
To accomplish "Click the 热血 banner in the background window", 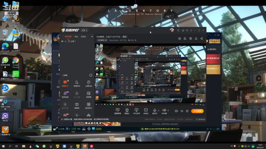I will tap(97, 124).
